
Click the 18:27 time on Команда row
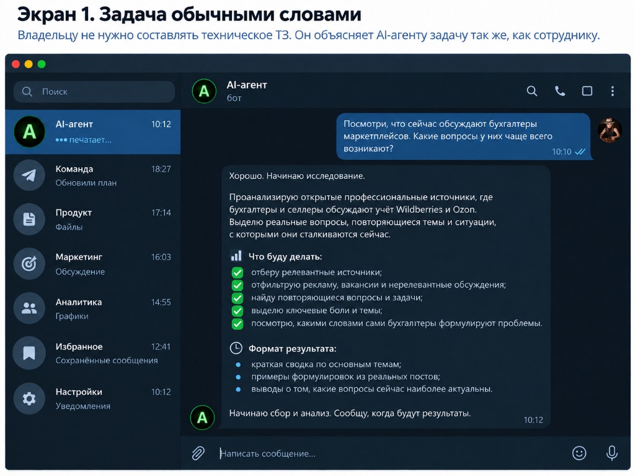point(161,169)
